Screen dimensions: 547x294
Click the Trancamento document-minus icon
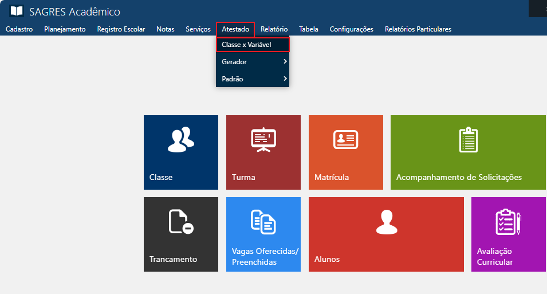pos(181,222)
